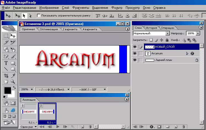Open Layers panel flyout menu
206x130 pixels.
[x=201, y=27]
